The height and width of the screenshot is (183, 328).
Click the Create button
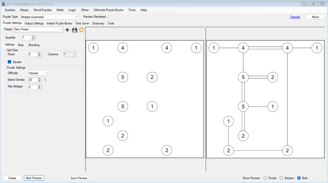[12, 178]
